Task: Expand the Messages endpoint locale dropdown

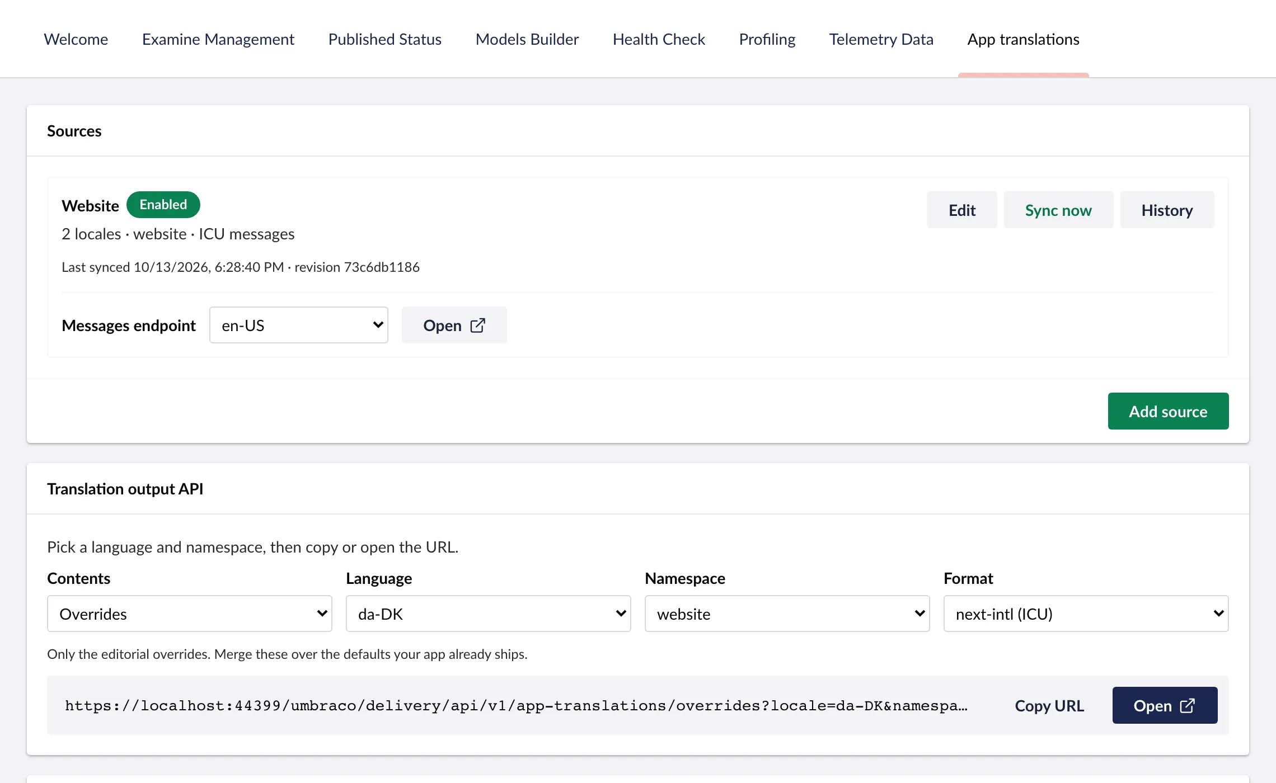Action: pyautogui.click(x=299, y=325)
